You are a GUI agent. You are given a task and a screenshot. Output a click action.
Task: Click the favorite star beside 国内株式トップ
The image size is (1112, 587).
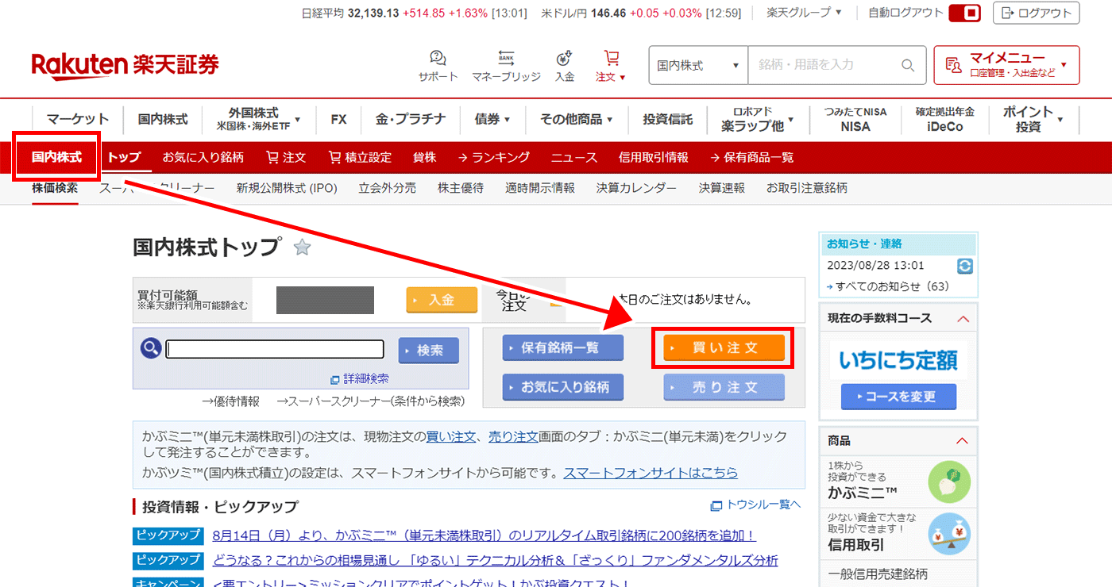click(302, 247)
